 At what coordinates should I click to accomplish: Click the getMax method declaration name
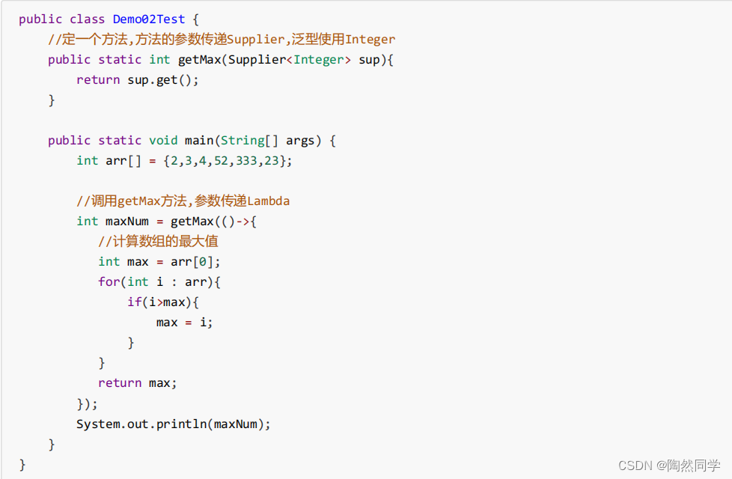[x=199, y=60]
